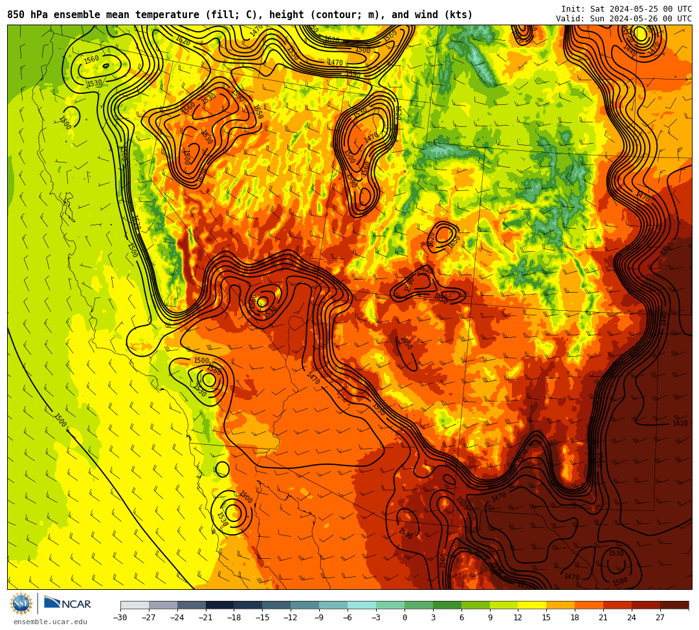Pick the yellow swatch between 12 and 15
699x630 pixels.
pyautogui.click(x=533, y=605)
